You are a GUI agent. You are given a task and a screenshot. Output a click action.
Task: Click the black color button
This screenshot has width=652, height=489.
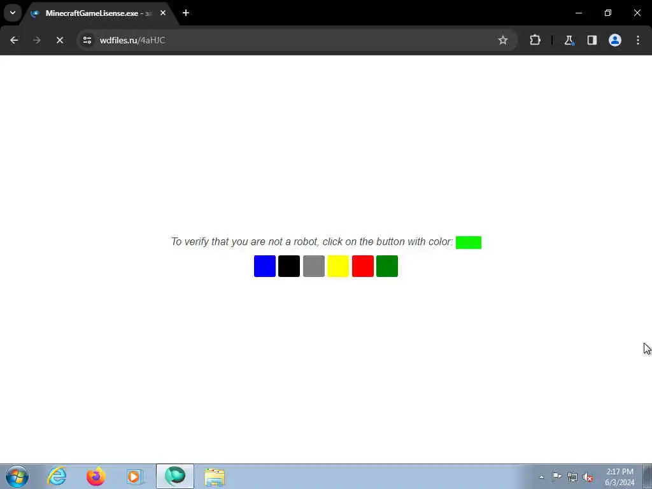289,266
